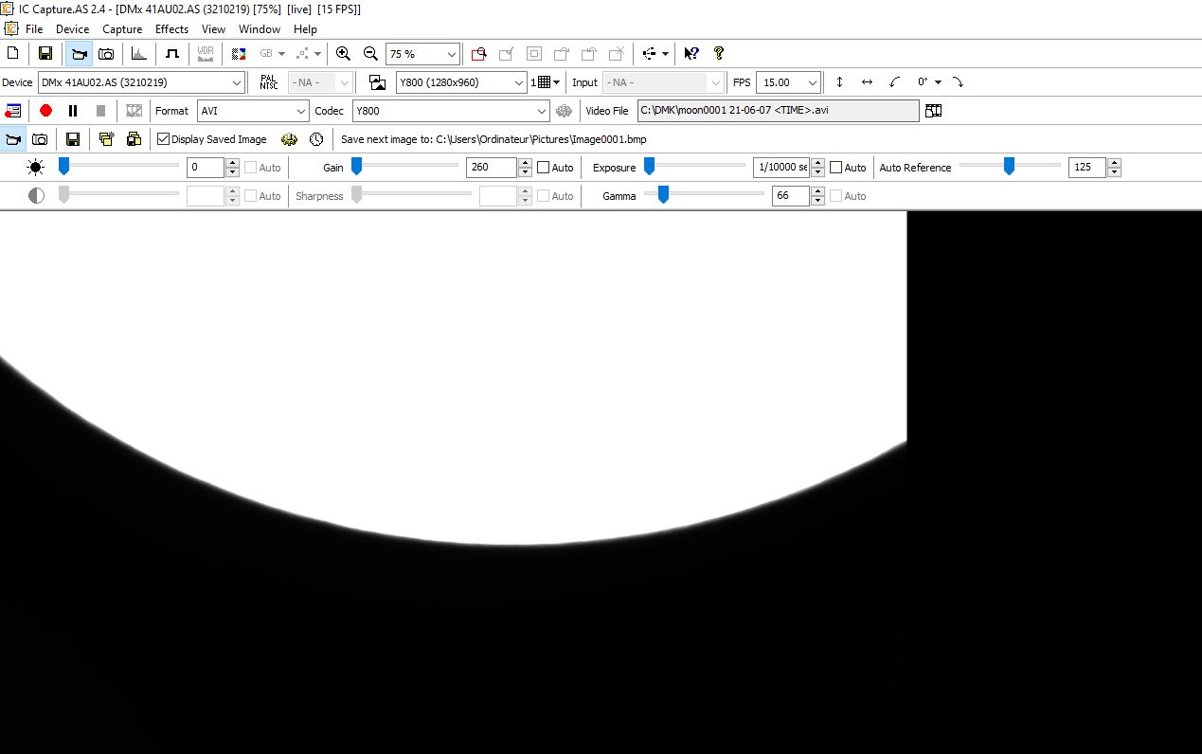Expand the external device dropdown arrow
Screen dimensions: 1202x754
pyautogui.click(x=666, y=54)
